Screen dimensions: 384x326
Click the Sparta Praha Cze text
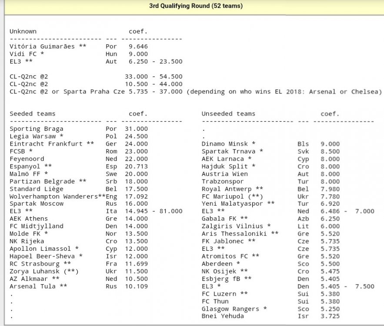[94, 92]
